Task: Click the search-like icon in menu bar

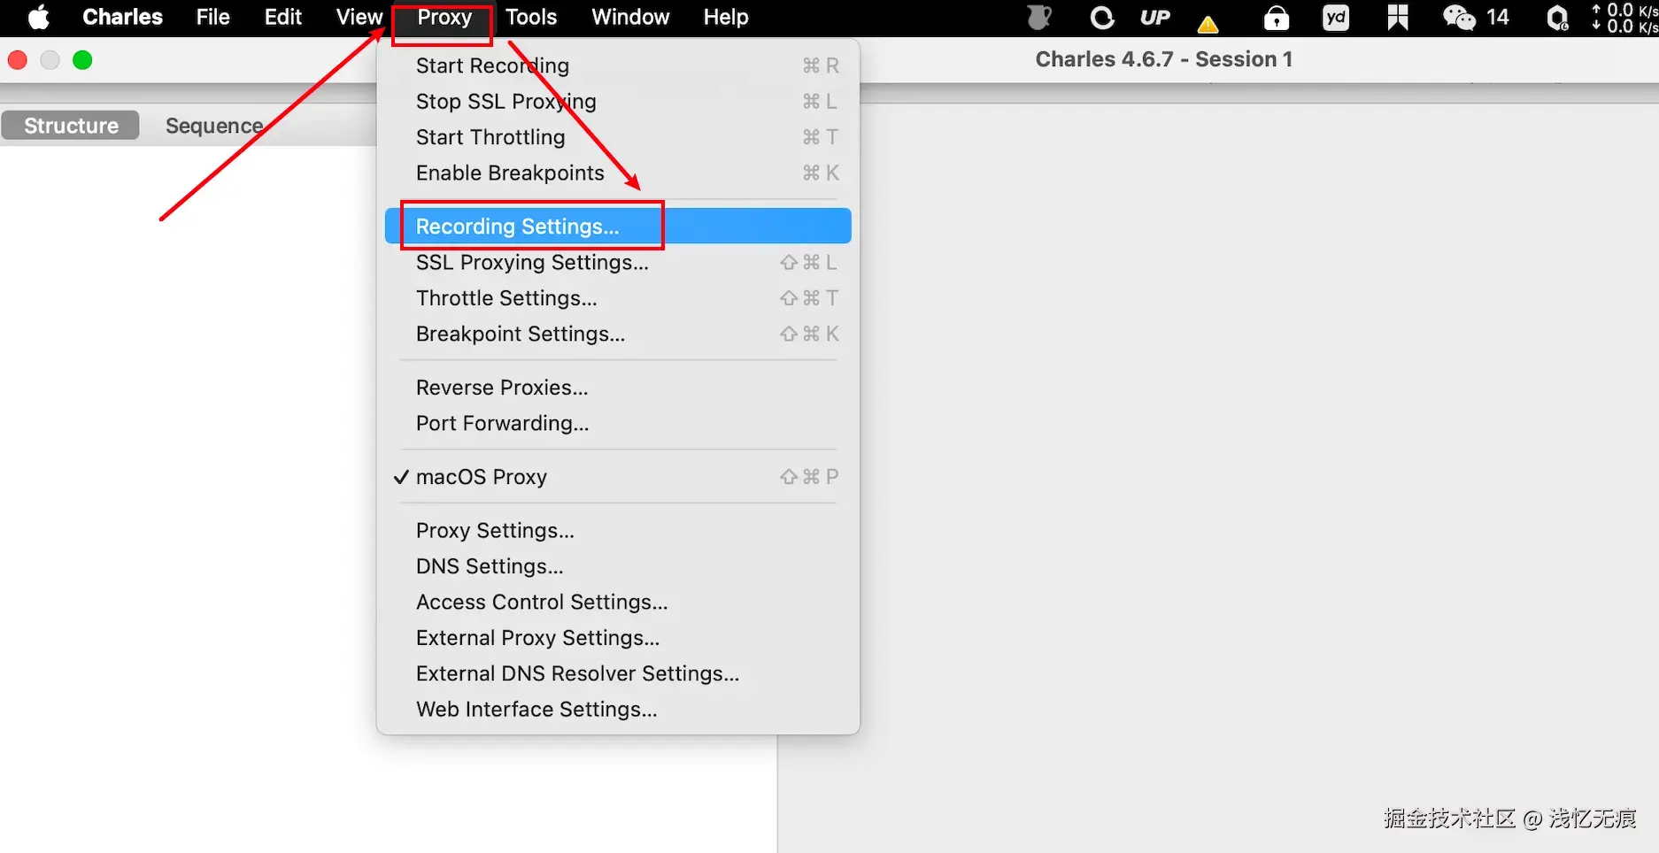Action: click(x=1557, y=18)
